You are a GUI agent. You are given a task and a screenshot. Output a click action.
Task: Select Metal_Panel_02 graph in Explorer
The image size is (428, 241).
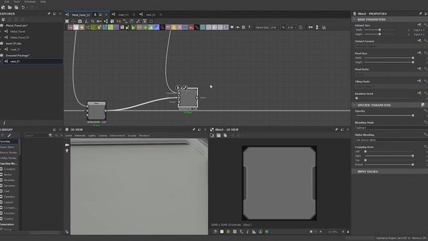click(19, 37)
